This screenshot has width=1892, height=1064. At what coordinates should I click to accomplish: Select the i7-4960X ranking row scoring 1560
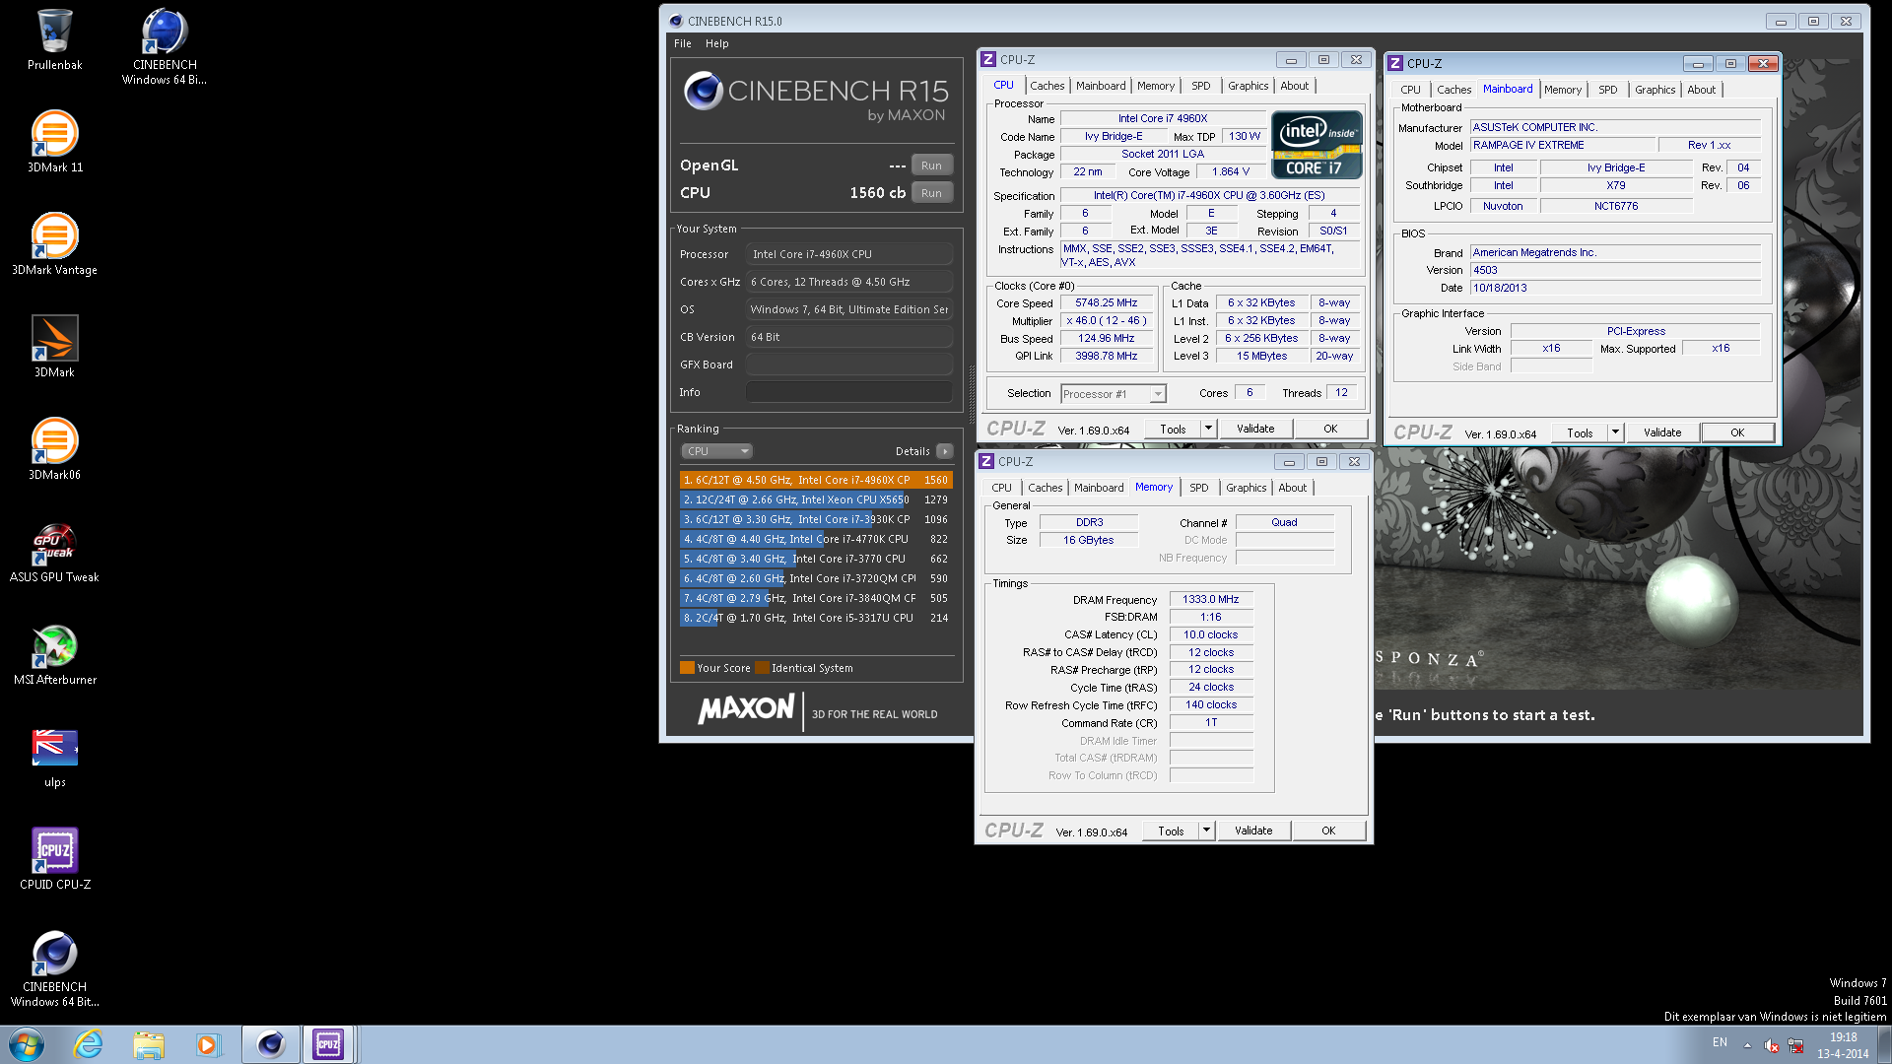tap(815, 480)
